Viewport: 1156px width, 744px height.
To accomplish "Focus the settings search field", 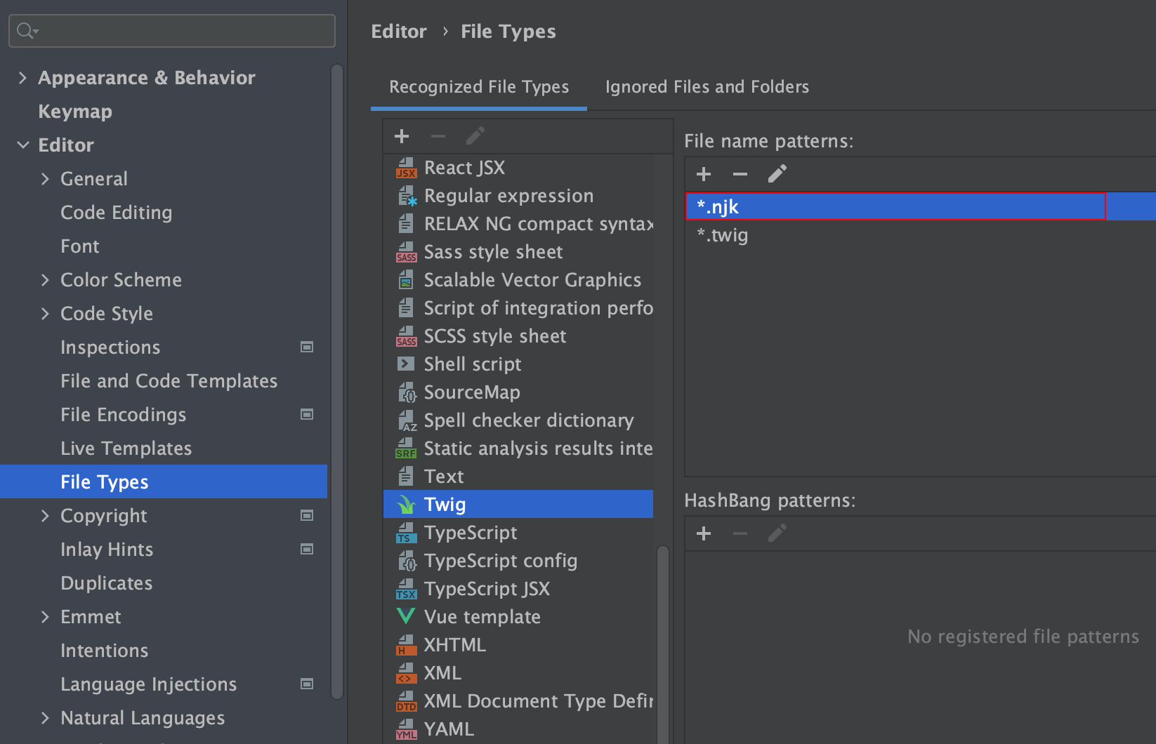I will [172, 31].
